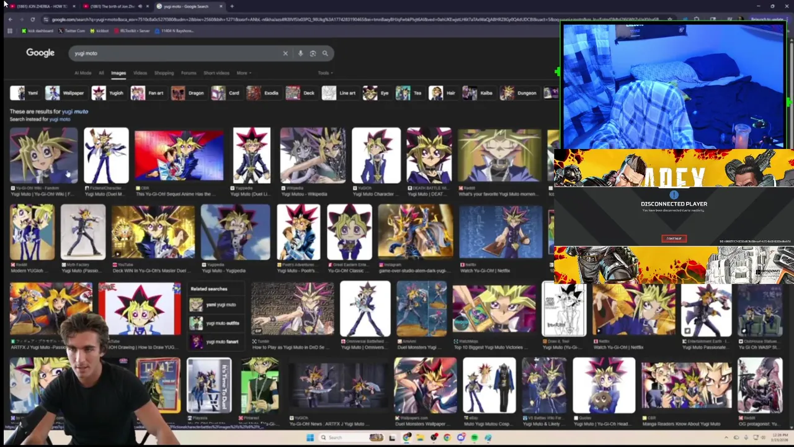
Task: Open the IRLToolkit + Server bookmark
Action: (x=132, y=30)
